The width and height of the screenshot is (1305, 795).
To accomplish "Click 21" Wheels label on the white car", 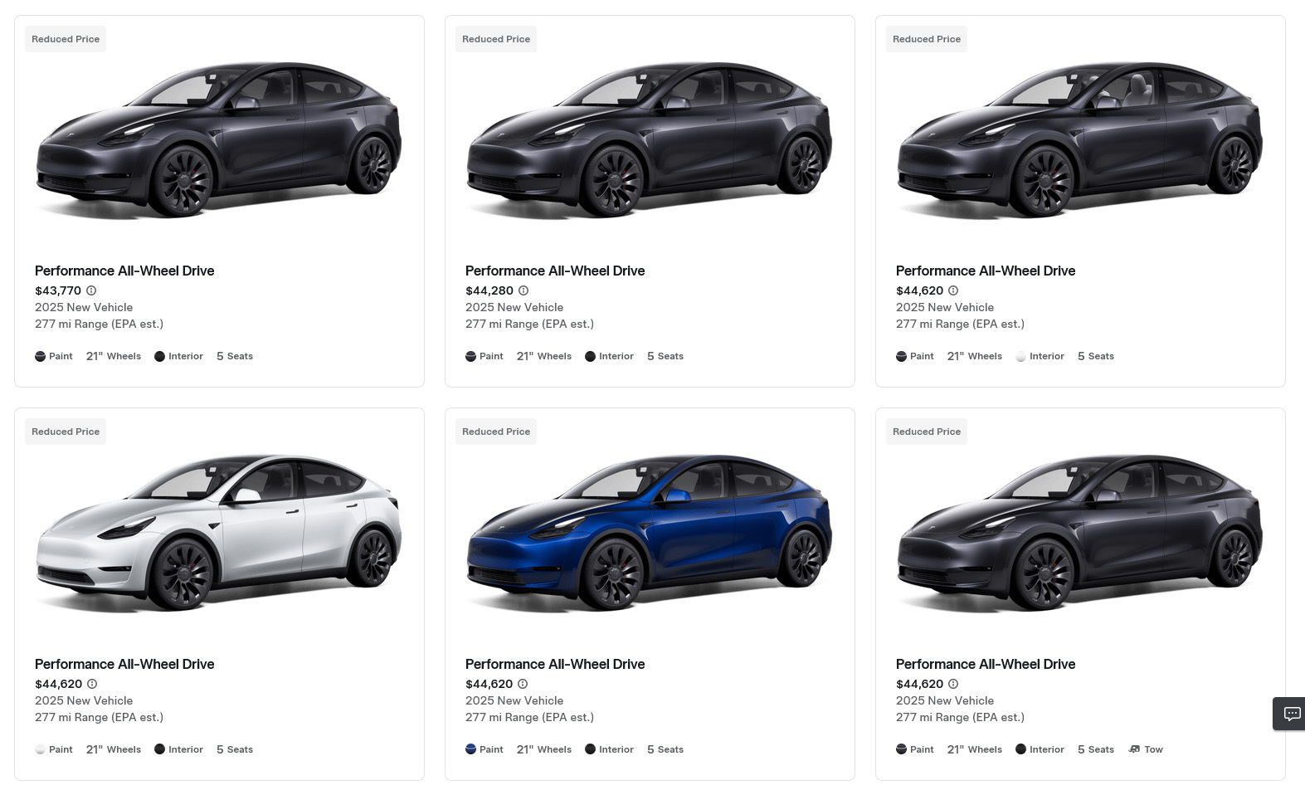I will [114, 749].
